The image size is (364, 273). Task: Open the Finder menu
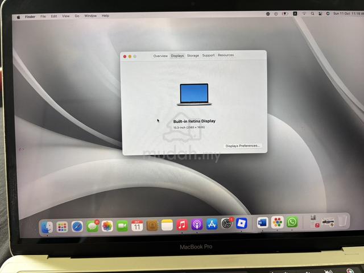[x=30, y=16]
